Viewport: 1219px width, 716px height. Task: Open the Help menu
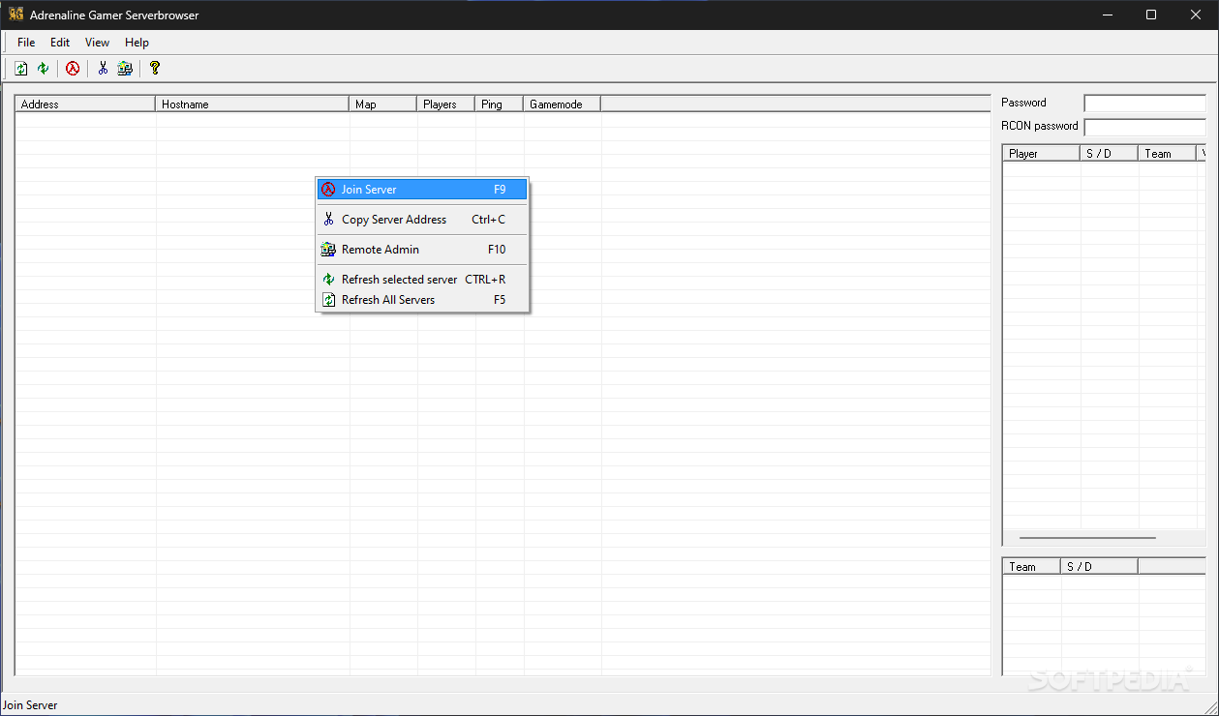(x=137, y=43)
